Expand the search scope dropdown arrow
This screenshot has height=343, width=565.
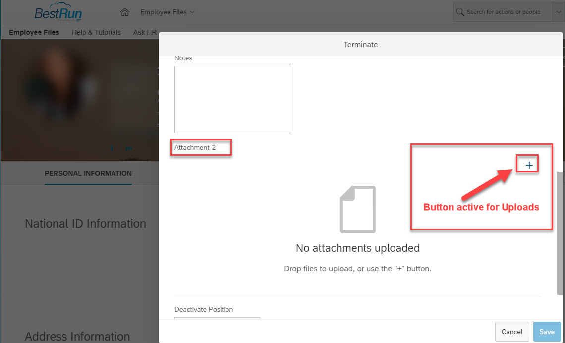(x=558, y=12)
